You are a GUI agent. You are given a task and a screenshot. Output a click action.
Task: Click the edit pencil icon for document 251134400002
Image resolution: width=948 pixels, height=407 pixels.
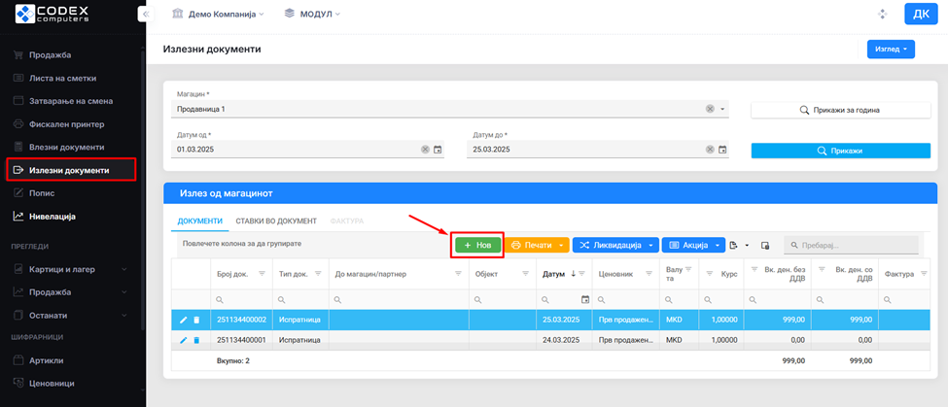[x=183, y=320]
